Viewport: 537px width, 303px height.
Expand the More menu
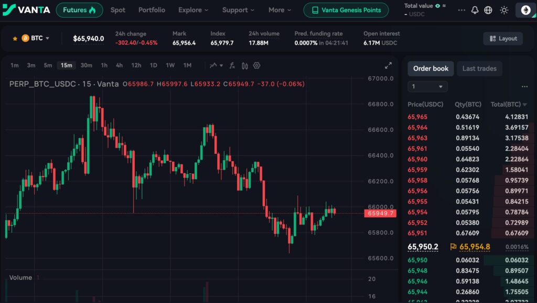[280, 10]
